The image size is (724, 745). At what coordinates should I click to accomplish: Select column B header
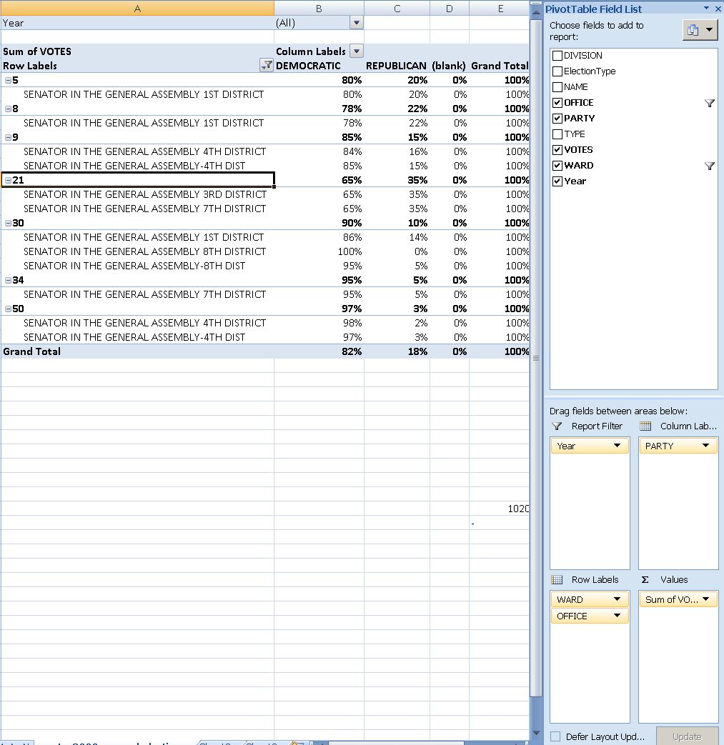319,8
